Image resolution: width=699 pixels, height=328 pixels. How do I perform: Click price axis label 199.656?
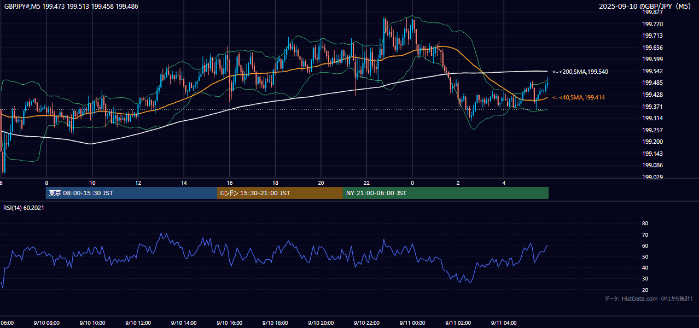653,48
